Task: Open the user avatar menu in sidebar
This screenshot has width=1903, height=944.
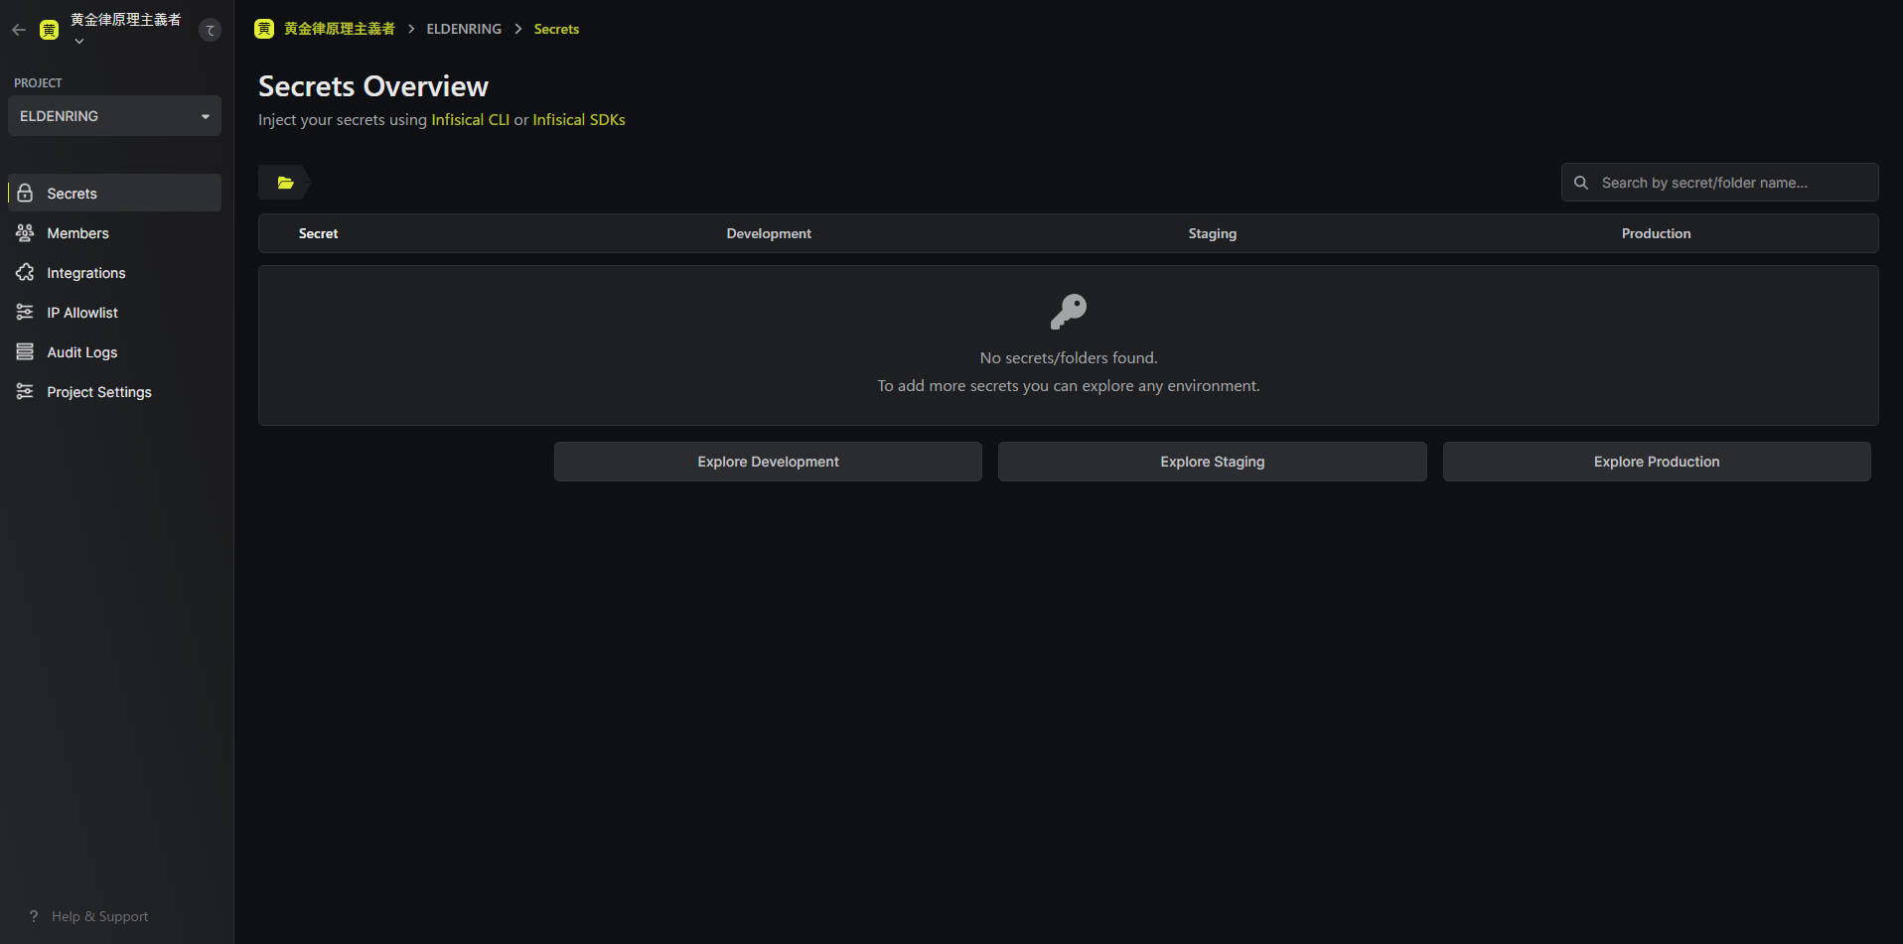Action: pos(210,30)
